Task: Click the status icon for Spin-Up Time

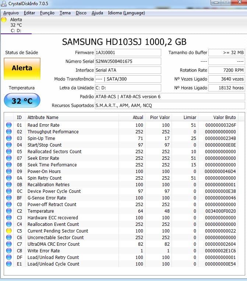Action: coord(9,138)
